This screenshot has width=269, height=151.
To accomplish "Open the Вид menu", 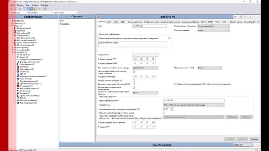I will [x=28, y=5].
